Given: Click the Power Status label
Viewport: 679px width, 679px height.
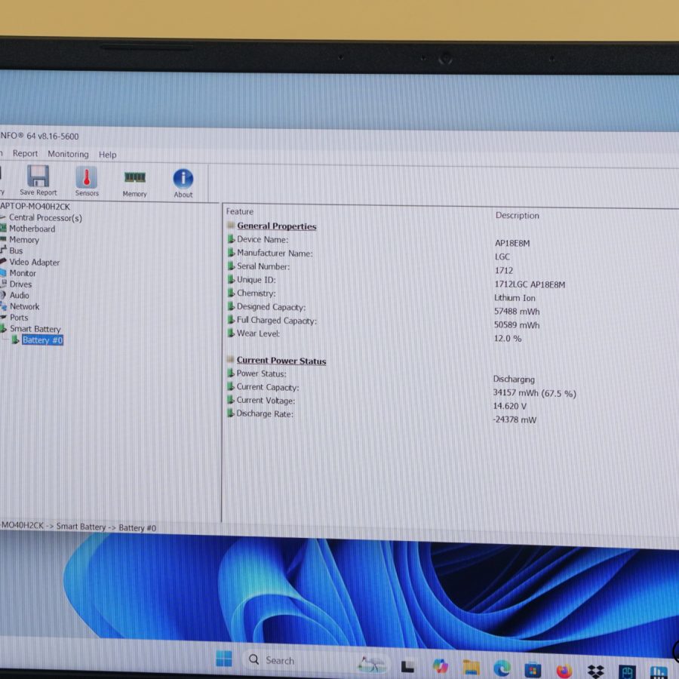Looking at the screenshot, I should [261, 373].
